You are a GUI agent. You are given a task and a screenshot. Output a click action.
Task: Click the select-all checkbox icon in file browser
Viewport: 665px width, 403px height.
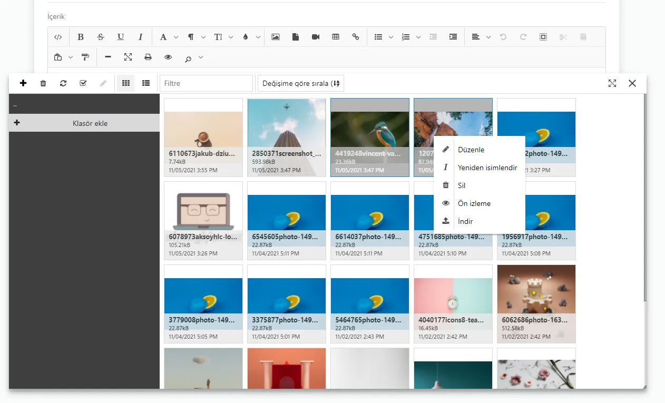point(83,83)
